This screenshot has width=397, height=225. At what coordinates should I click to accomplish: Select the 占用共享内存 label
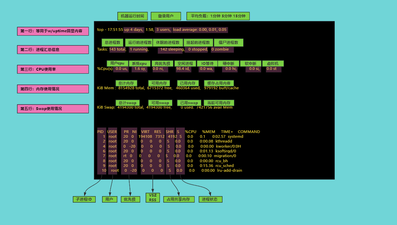(x=179, y=199)
